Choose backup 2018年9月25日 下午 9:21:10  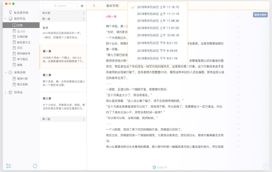coord(158,43)
